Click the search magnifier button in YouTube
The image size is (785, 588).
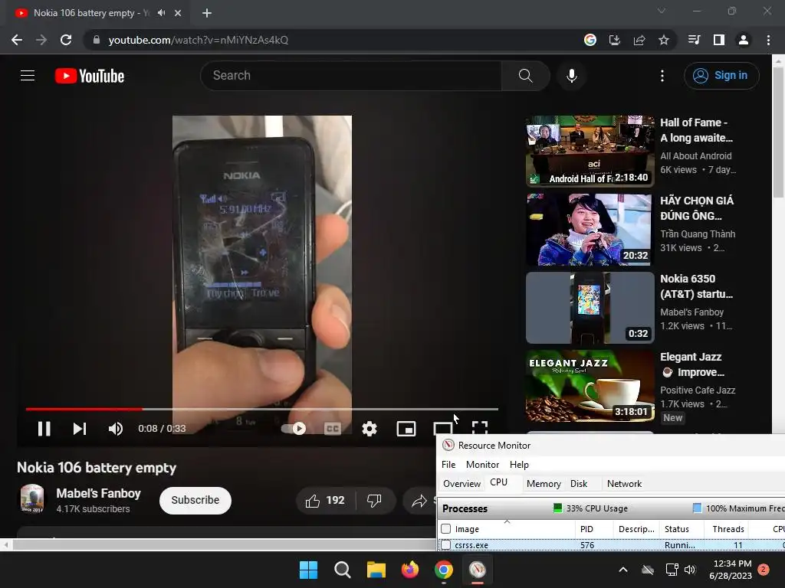pyautogui.click(x=525, y=76)
